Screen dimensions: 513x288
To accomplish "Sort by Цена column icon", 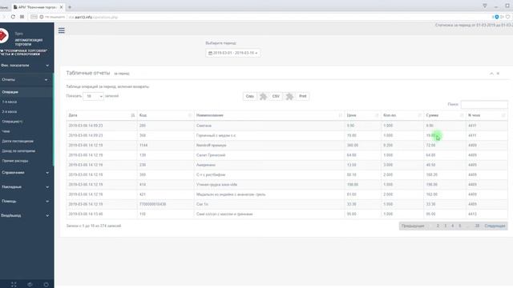I will [377, 115].
